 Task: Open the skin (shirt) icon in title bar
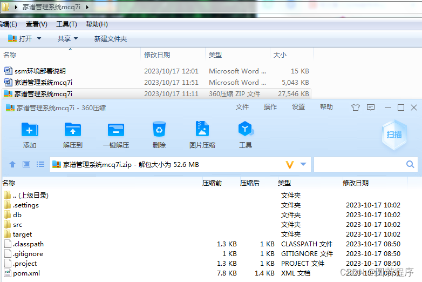[356, 108]
